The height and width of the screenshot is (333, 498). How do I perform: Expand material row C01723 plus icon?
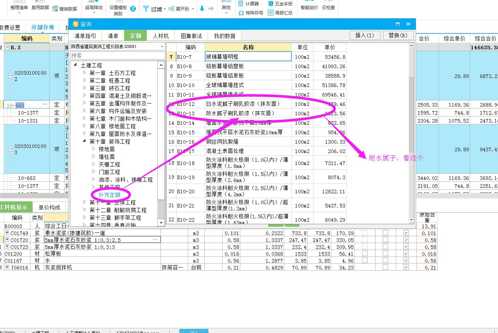7,247
